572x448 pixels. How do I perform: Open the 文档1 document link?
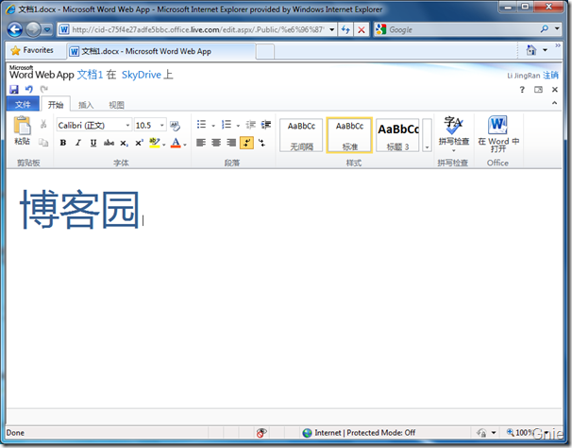tap(90, 75)
